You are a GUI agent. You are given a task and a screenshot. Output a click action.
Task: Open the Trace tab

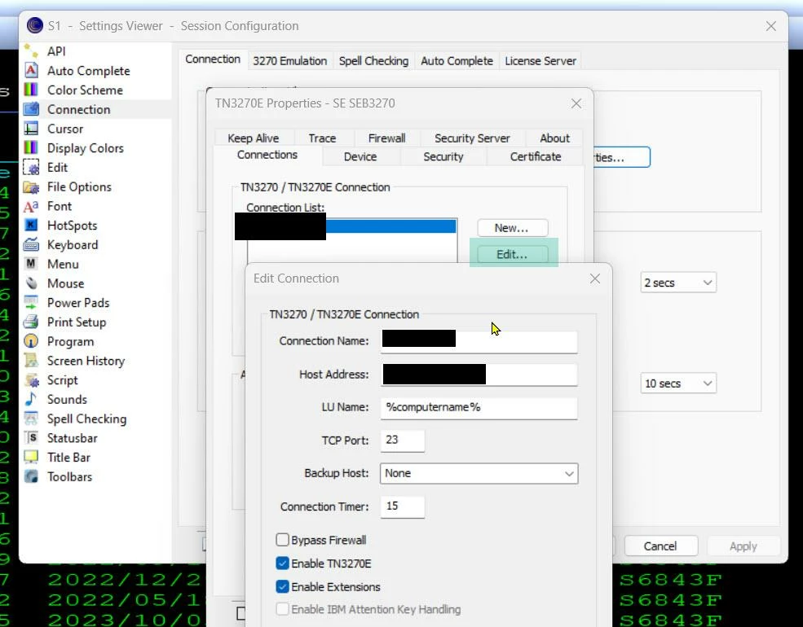322,138
